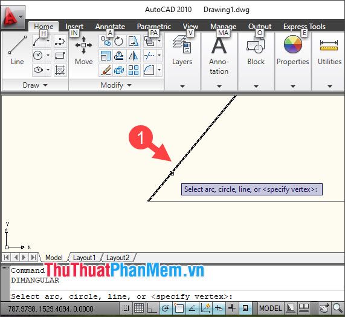Select the Circle tool
Image resolution: width=345 pixels, height=317 pixels.
pos(38,55)
